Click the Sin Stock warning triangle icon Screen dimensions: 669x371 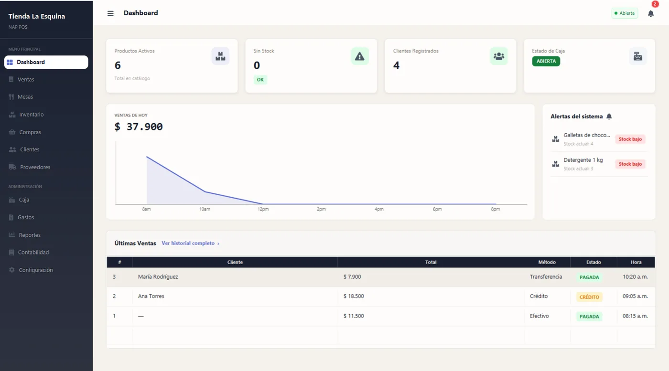(360, 56)
